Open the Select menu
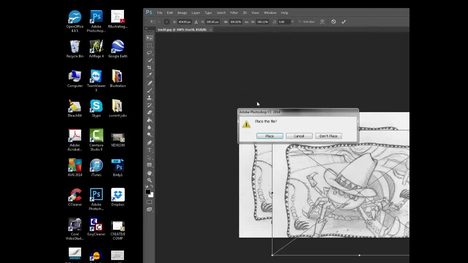 tap(221, 12)
